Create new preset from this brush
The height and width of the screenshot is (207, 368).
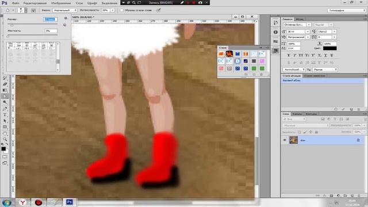[65, 25]
